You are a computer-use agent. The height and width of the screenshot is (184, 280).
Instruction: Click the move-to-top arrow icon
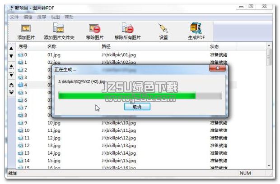(x=11, y=67)
